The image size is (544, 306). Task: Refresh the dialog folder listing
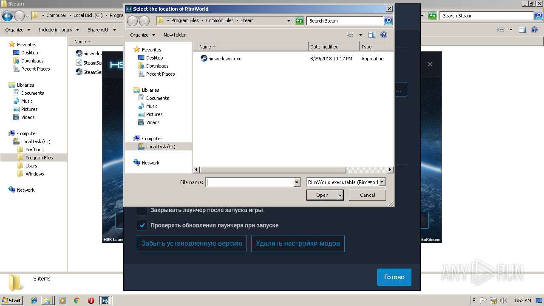(x=299, y=20)
